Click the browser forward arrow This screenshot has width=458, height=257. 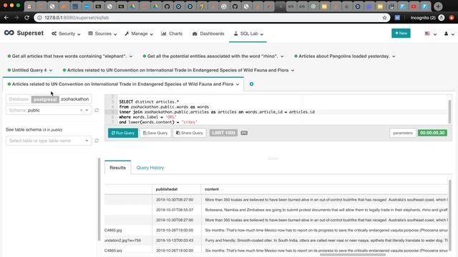click(x=16, y=18)
